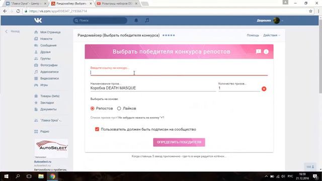This screenshot has height=181, width=322.
Task: Click Chrome icon in taskbar
Action: coord(52,176)
